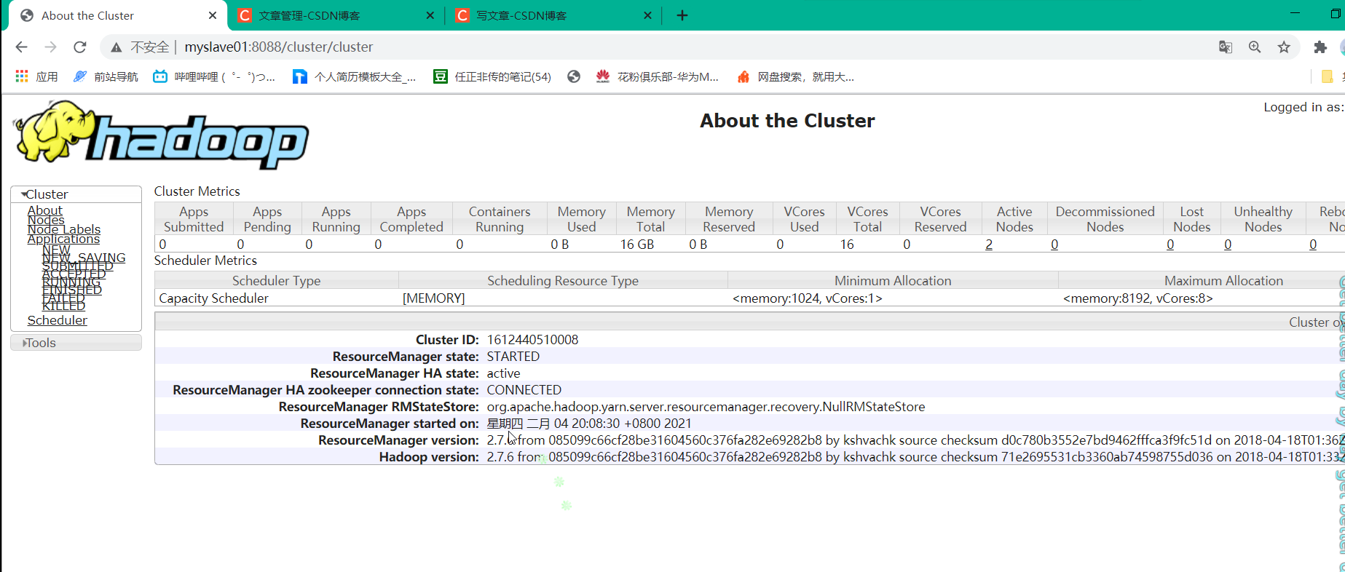Open the extensions puzzle icon
Image resolution: width=1345 pixels, height=572 pixels.
(x=1320, y=47)
